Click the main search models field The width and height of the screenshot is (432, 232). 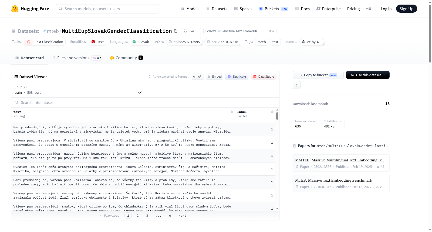tap(107, 9)
